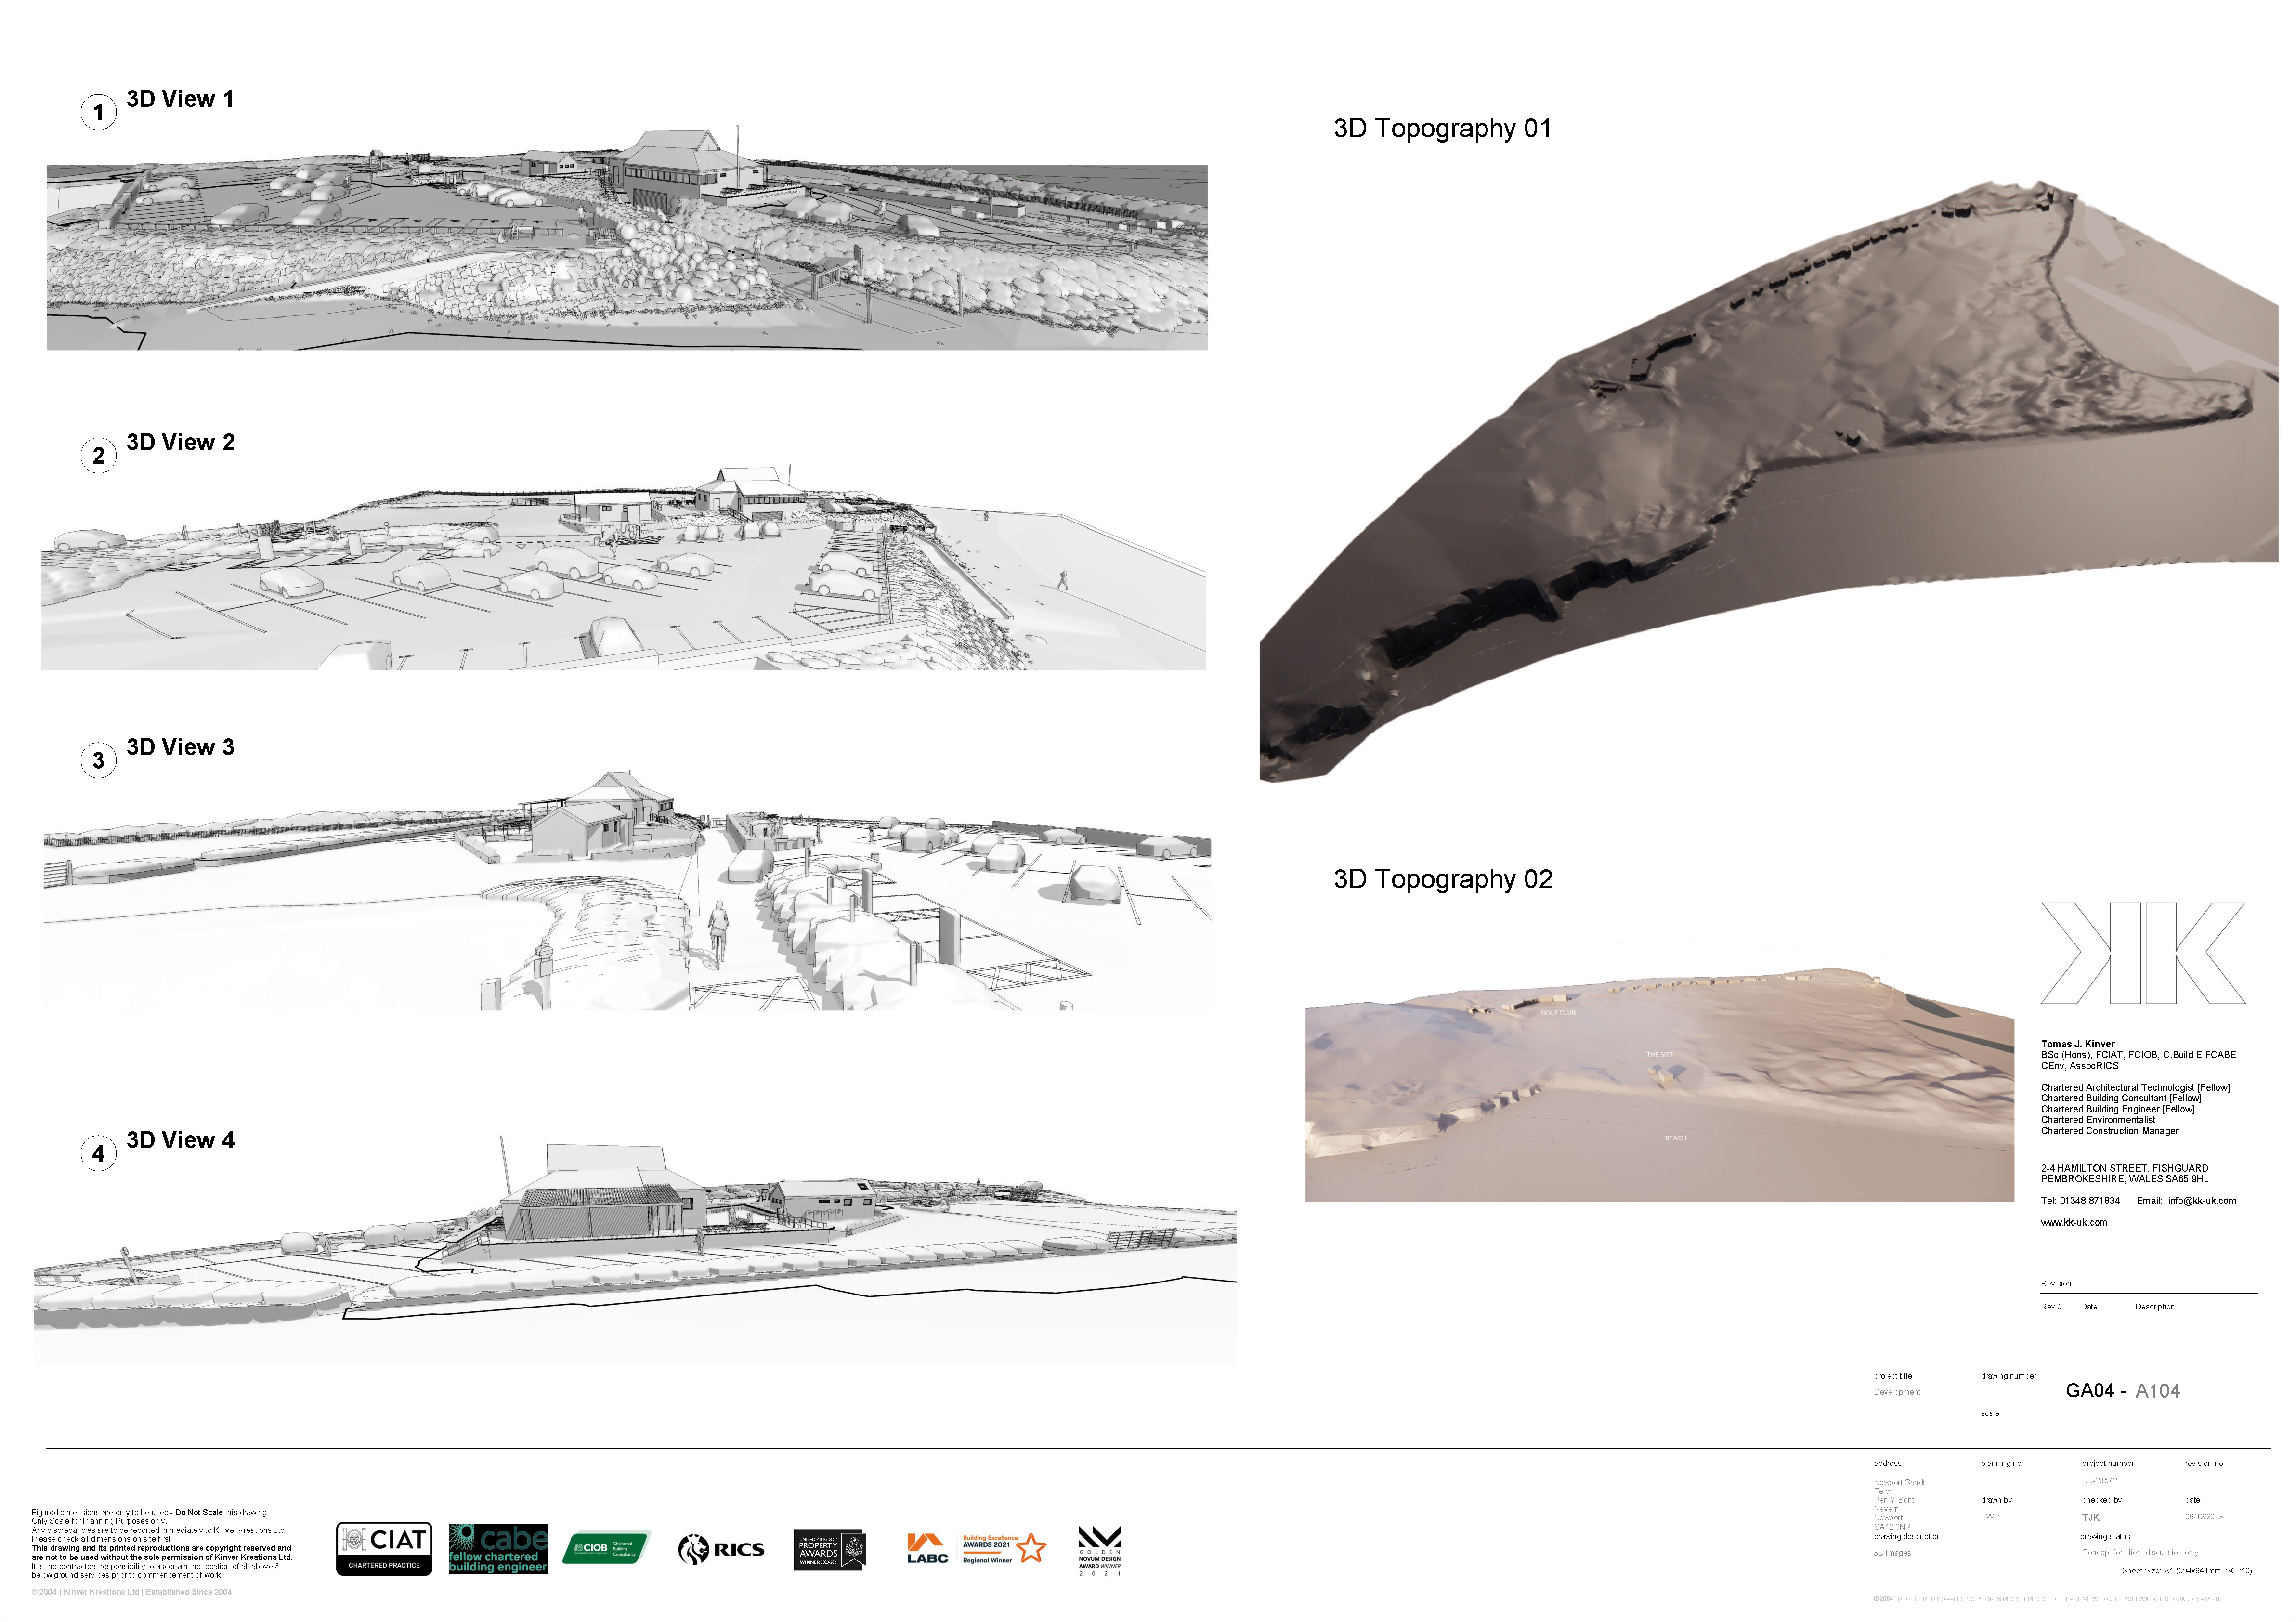The width and height of the screenshot is (2296, 1622).
Task: Select the 3D View 3 footpath rendering
Action: [627, 890]
